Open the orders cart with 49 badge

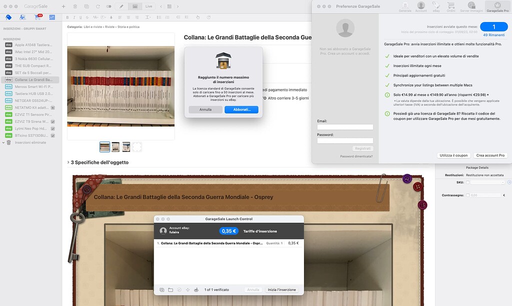click(x=38, y=17)
